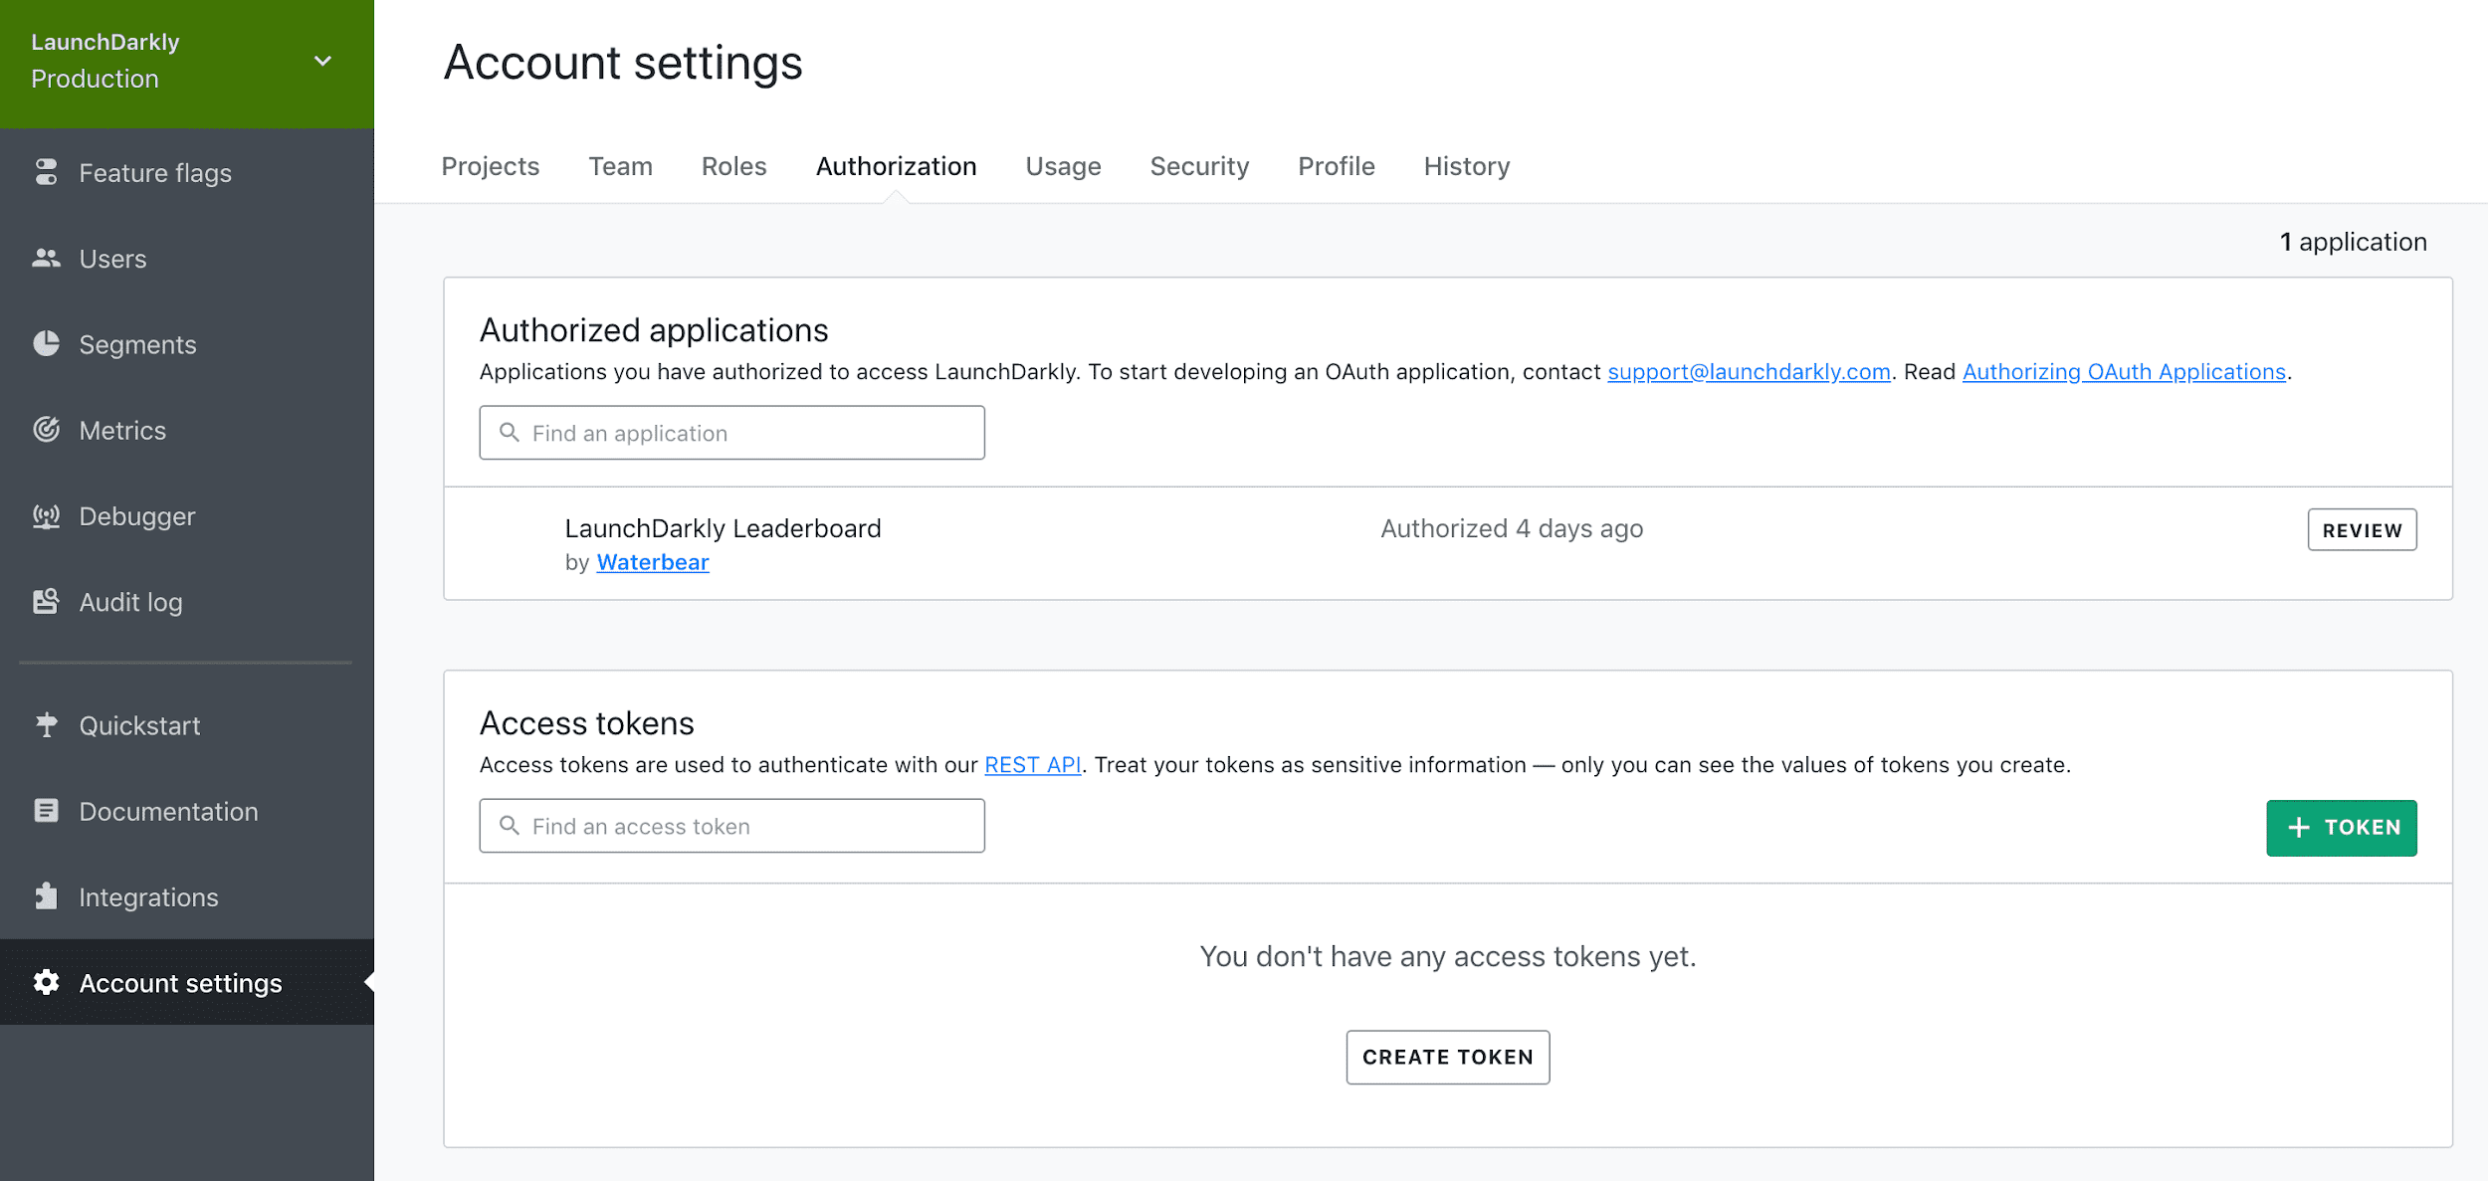This screenshot has height=1181, width=2488.
Task: Click the Users people icon
Action: pos(46,259)
